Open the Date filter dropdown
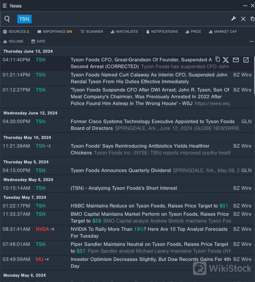Screen dimensions: 255x282 pos(38,41)
